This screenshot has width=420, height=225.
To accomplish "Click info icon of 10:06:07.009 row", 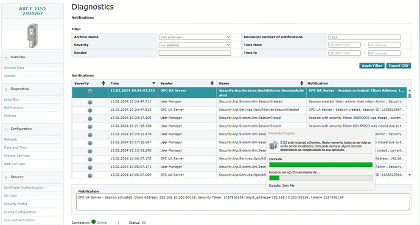I will [x=90, y=176].
